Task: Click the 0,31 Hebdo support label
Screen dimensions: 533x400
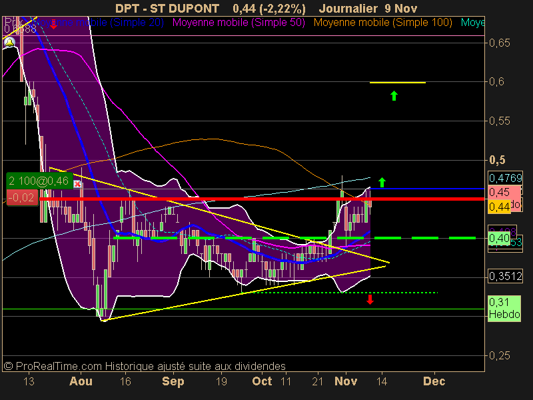Action: (504, 308)
